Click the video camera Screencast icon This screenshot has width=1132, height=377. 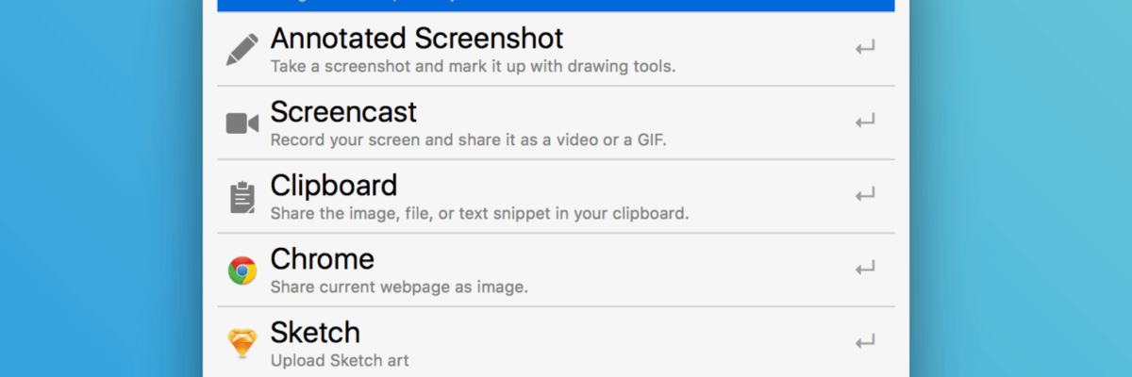242,123
